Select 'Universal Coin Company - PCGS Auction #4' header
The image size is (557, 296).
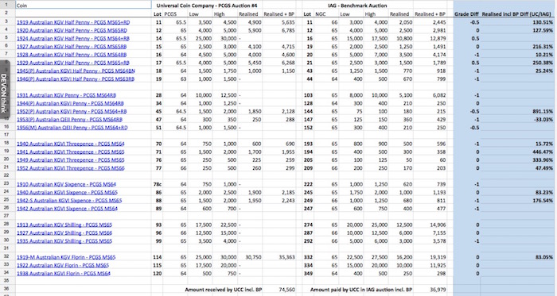(x=207, y=6)
